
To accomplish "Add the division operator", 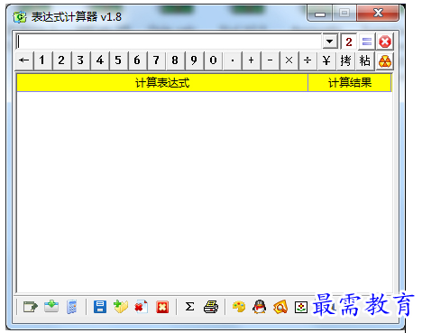I will pyautogui.click(x=307, y=60).
